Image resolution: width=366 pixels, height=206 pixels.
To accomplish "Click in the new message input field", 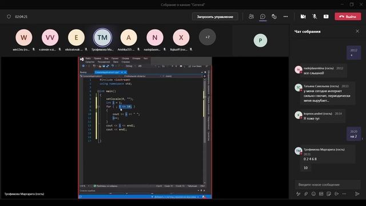I will pyautogui.click(x=327, y=184).
